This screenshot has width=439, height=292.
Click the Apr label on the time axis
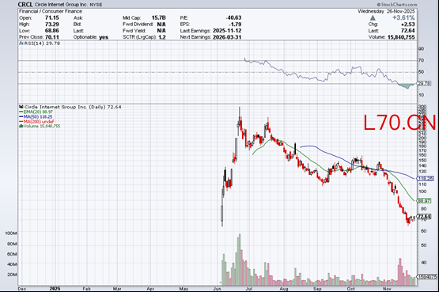point(150,289)
